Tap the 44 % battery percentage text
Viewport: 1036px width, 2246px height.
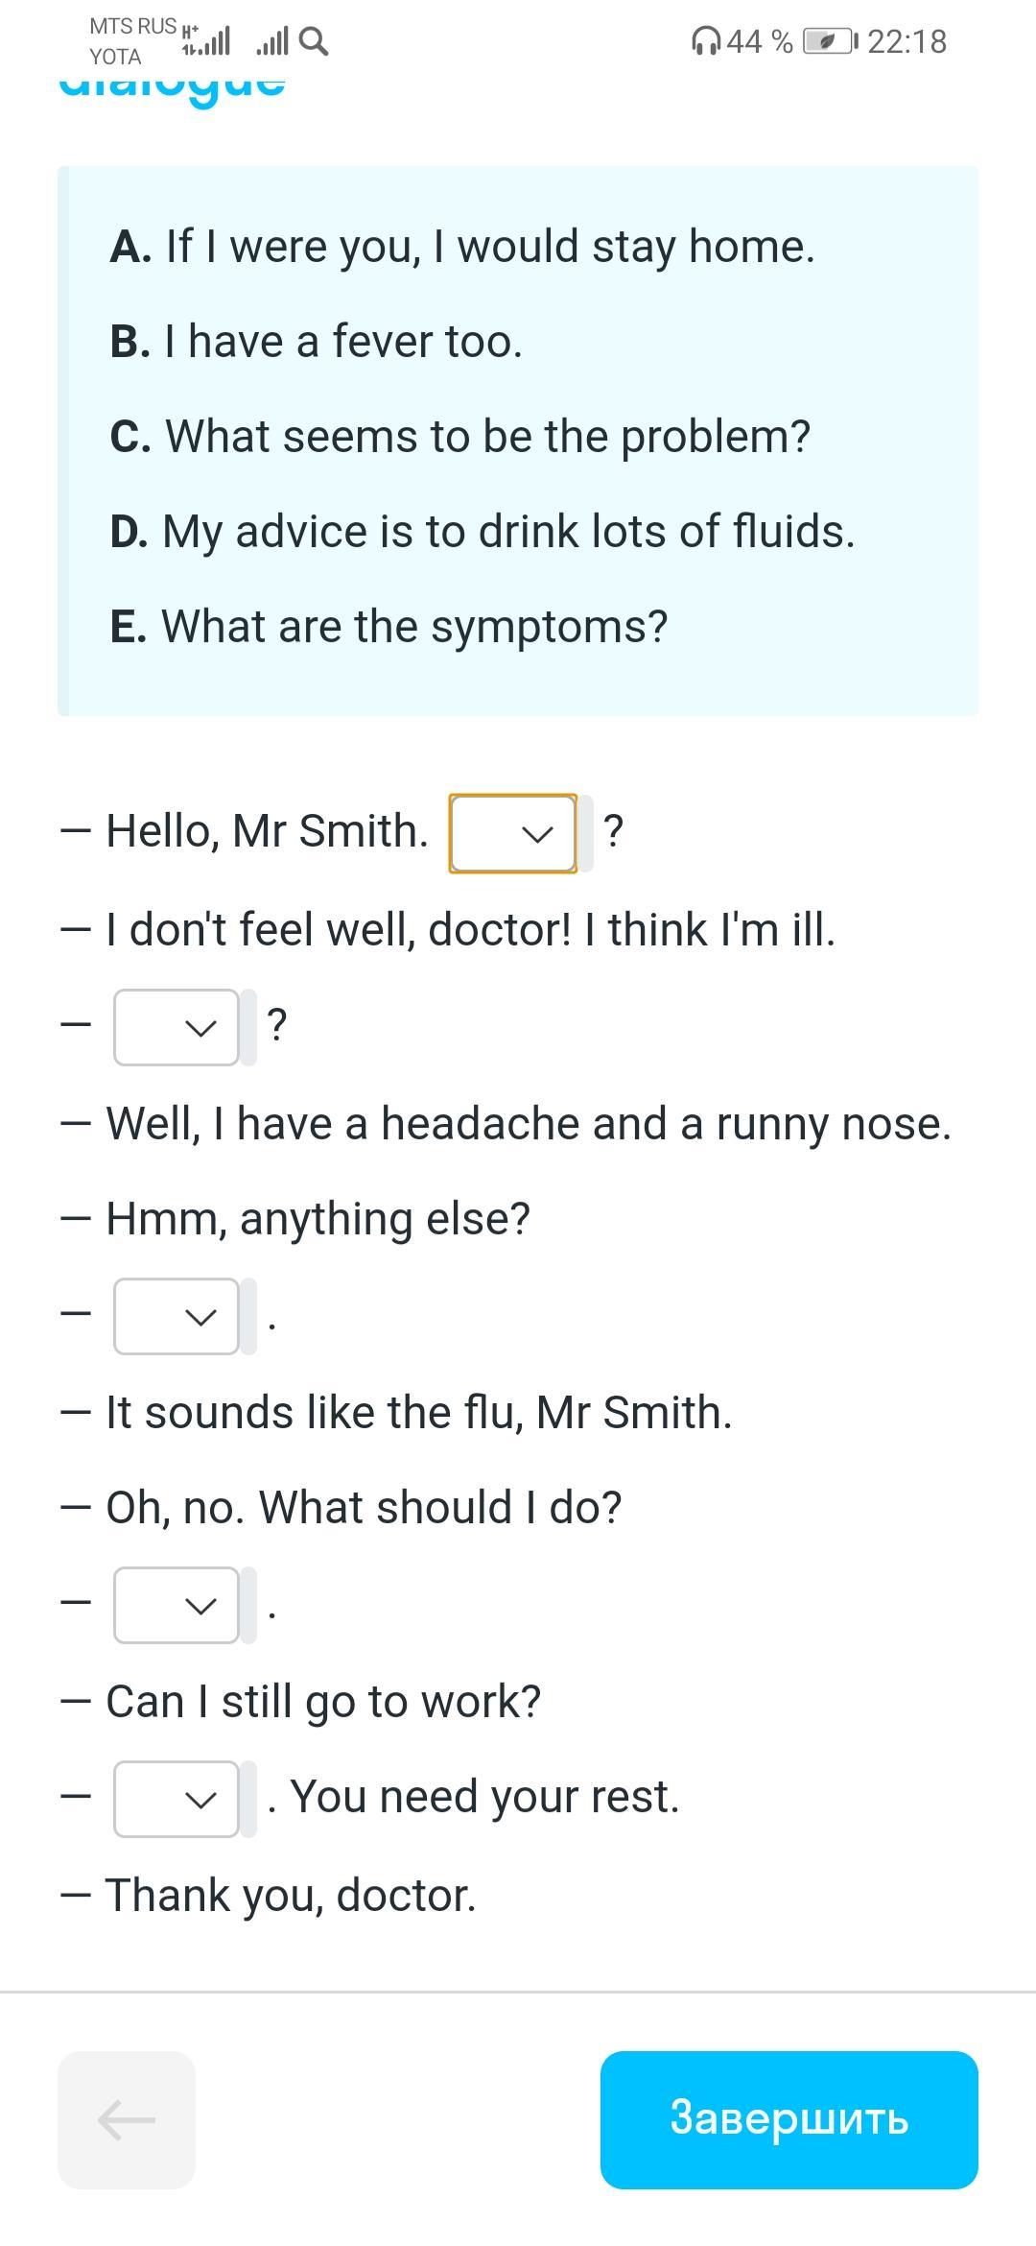click(760, 42)
